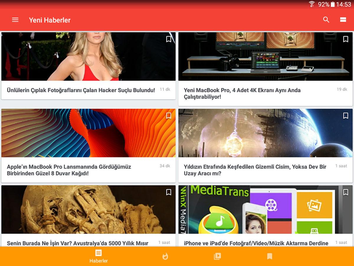The height and width of the screenshot is (266, 354).
Task: Open the search icon in the toolbar
Action: click(x=326, y=20)
